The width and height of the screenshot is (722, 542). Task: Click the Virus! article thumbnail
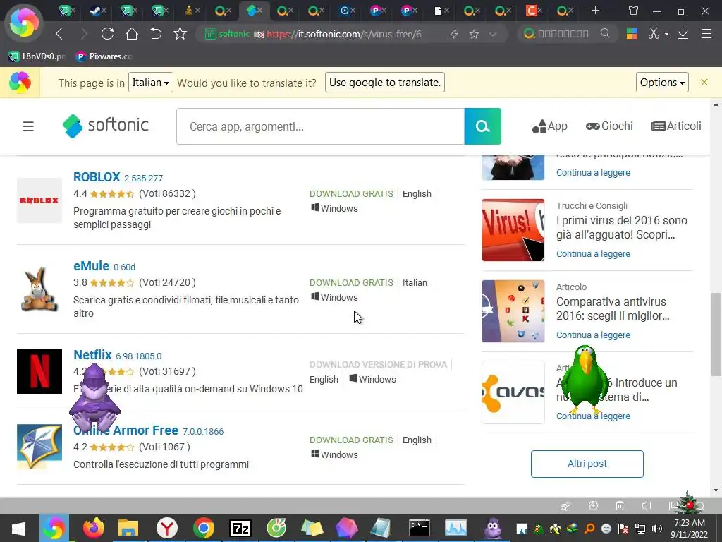[x=513, y=230]
